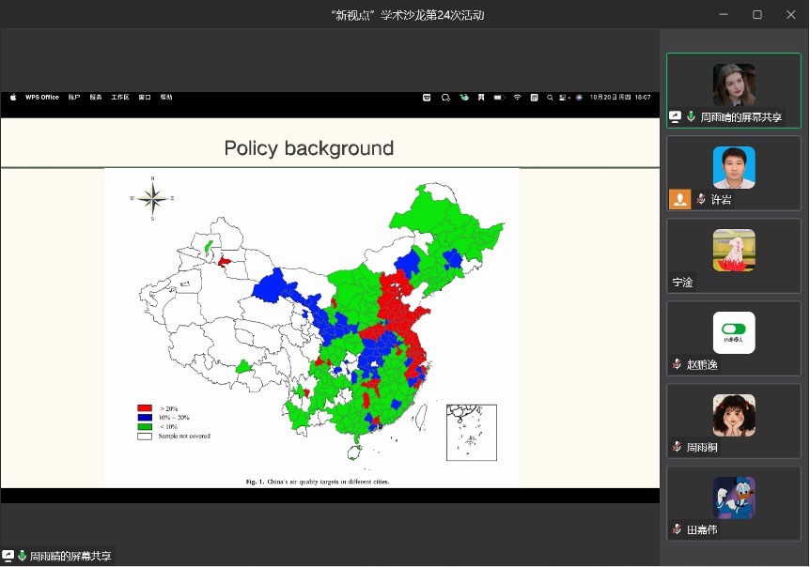Click the blue 10%~20% legend swatch
The image size is (810, 567).
pyautogui.click(x=145, y=418)
